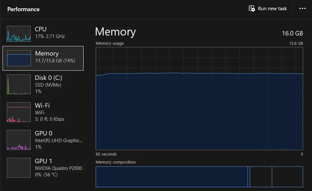This screenshot has height=191, width=312.
Task: Click the standby segment of Memory composition
Action: click(x=261, y=177)
